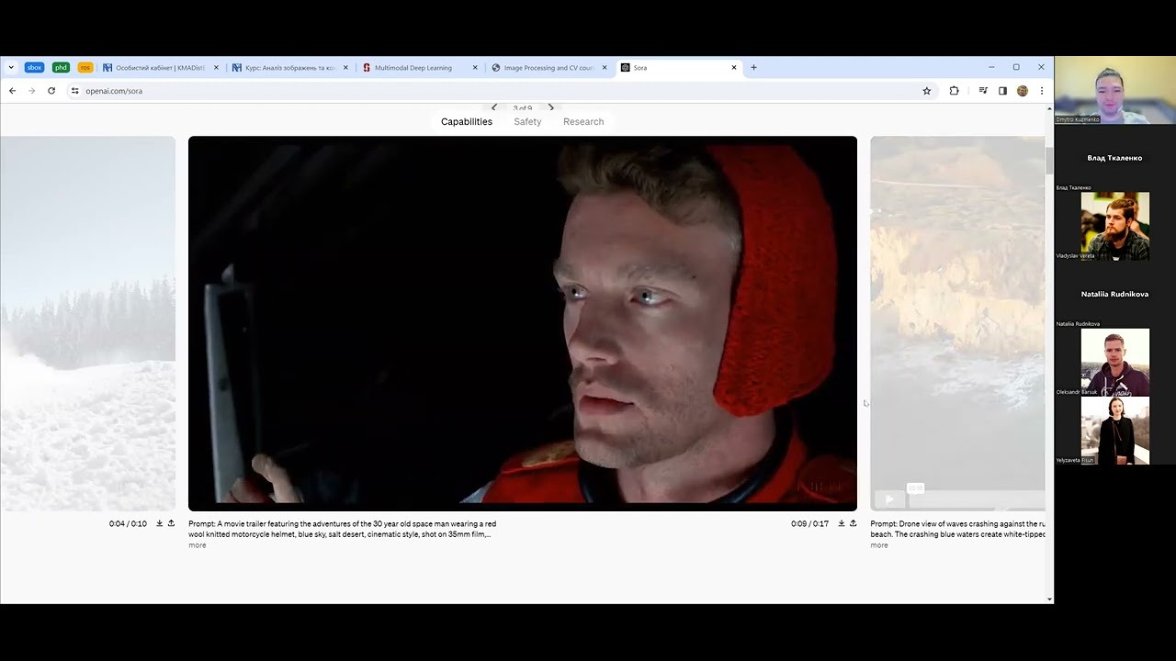This screenshot has width=1176, height=661.
Task: Go forward to the next page
Action: (32, 91)
